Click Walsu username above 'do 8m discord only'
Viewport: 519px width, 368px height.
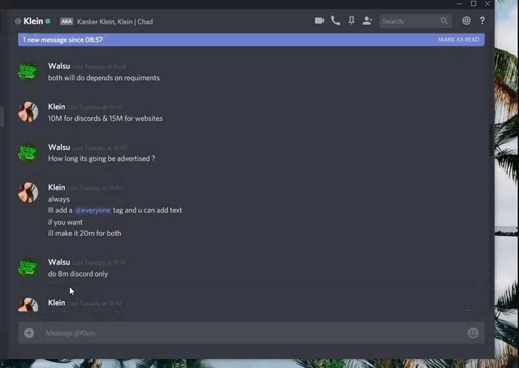click(59, 262)
